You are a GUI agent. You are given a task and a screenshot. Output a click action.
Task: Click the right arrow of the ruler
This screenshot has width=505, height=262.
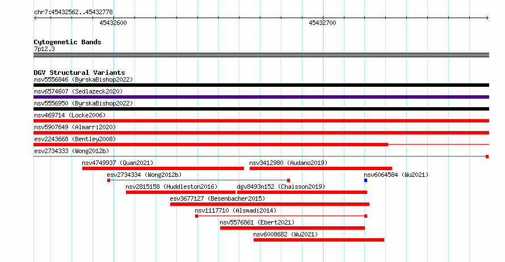(x=487, y=18)
